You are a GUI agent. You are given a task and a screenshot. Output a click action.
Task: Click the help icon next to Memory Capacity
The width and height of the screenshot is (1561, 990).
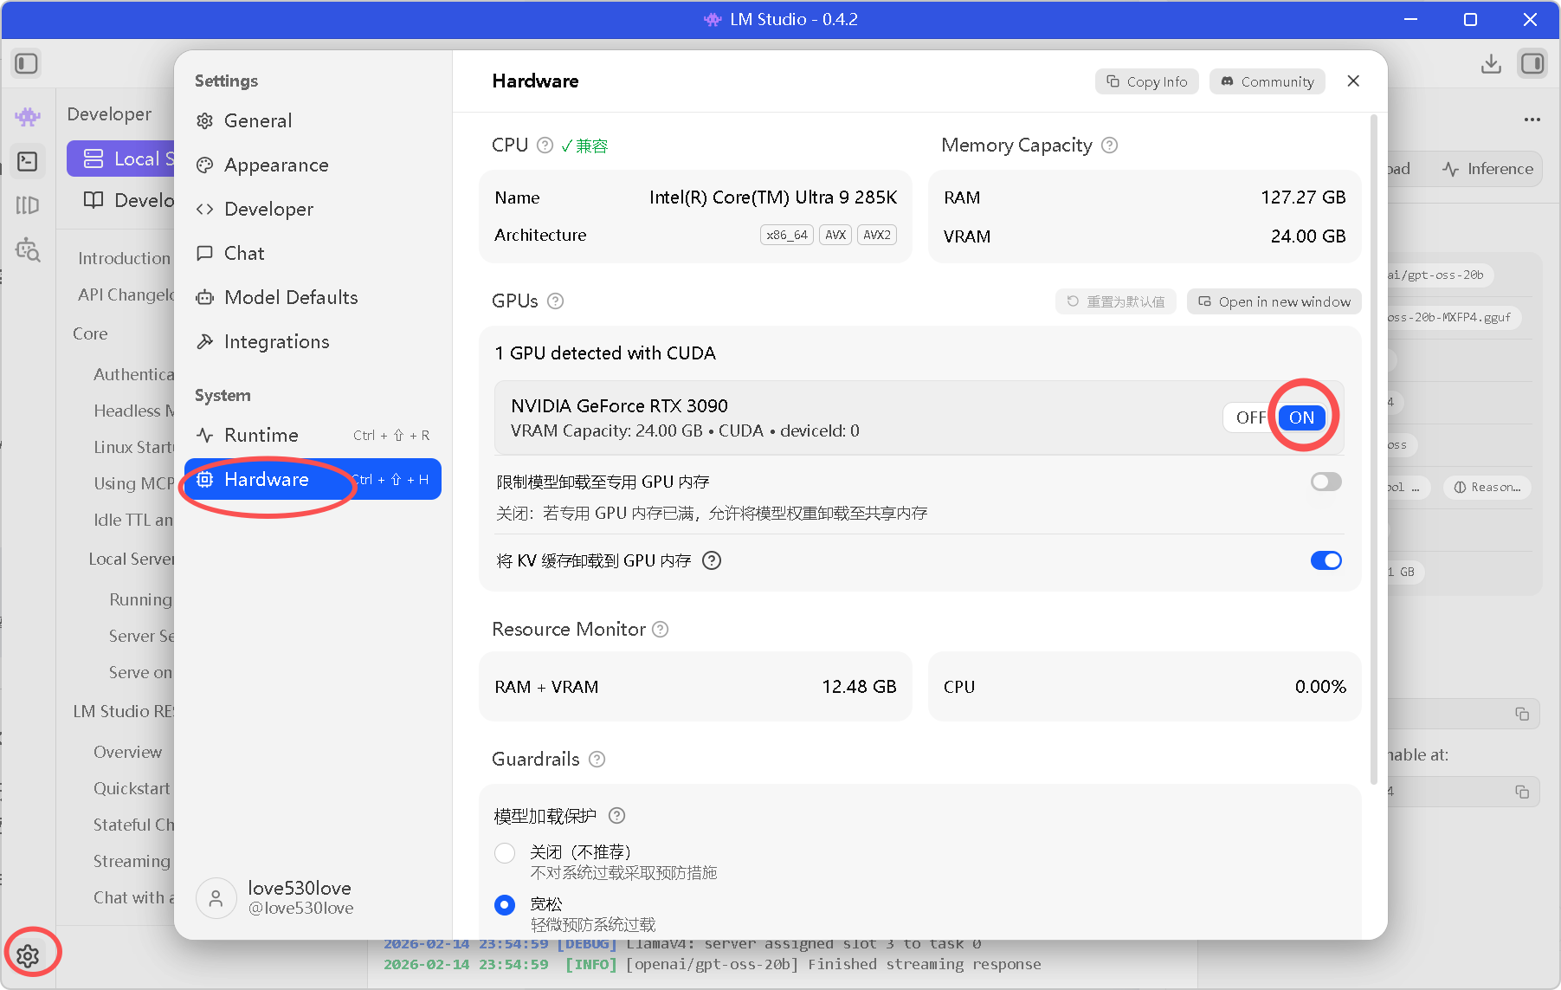click(1109, 146)
